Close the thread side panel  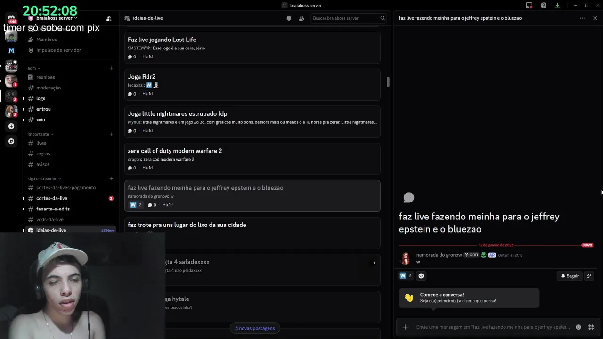click(x=595, y=18)
